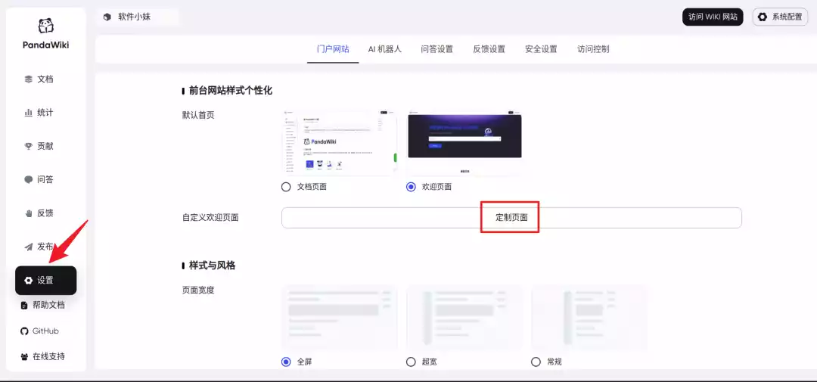Screen dimensions: 817x382
Task: Click the 贡献 trophy icon
Action: 29,147
